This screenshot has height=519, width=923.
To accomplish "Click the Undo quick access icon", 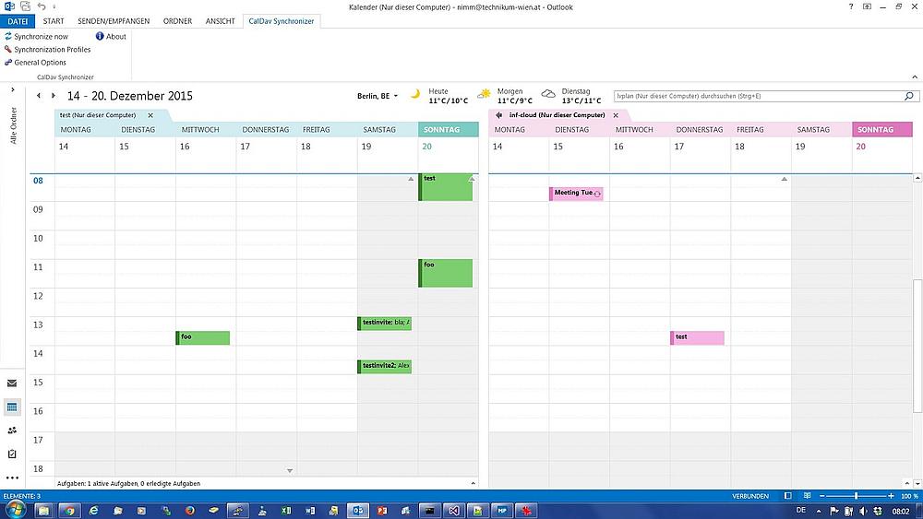I will 42,6.
